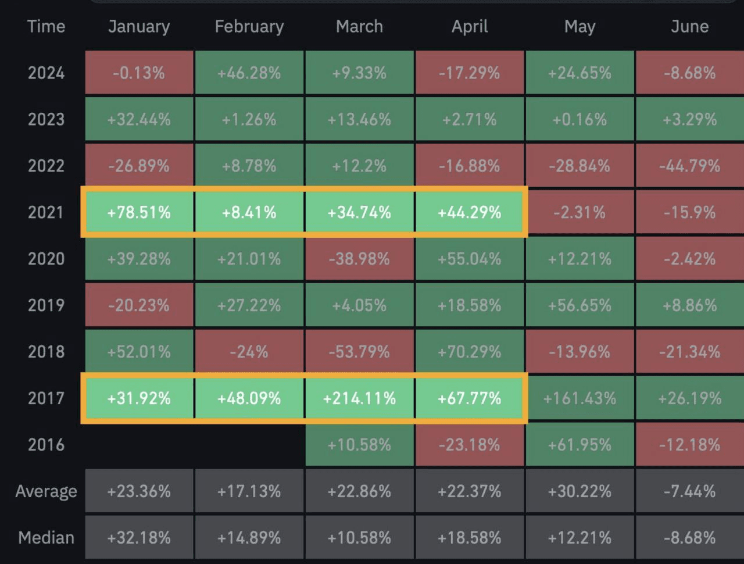
Task: Click the +34.74% cell
Action: pyautogui.click(x=359, y=212)
